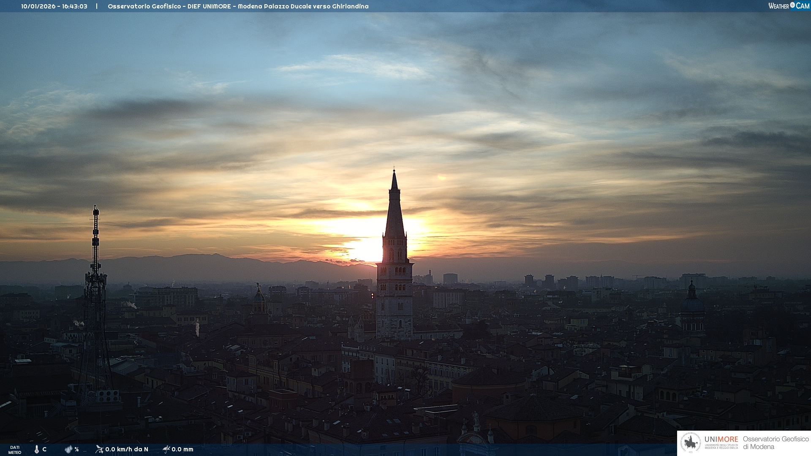
Task: Click the thermometer temperature icon
Action: pos(37,449)
